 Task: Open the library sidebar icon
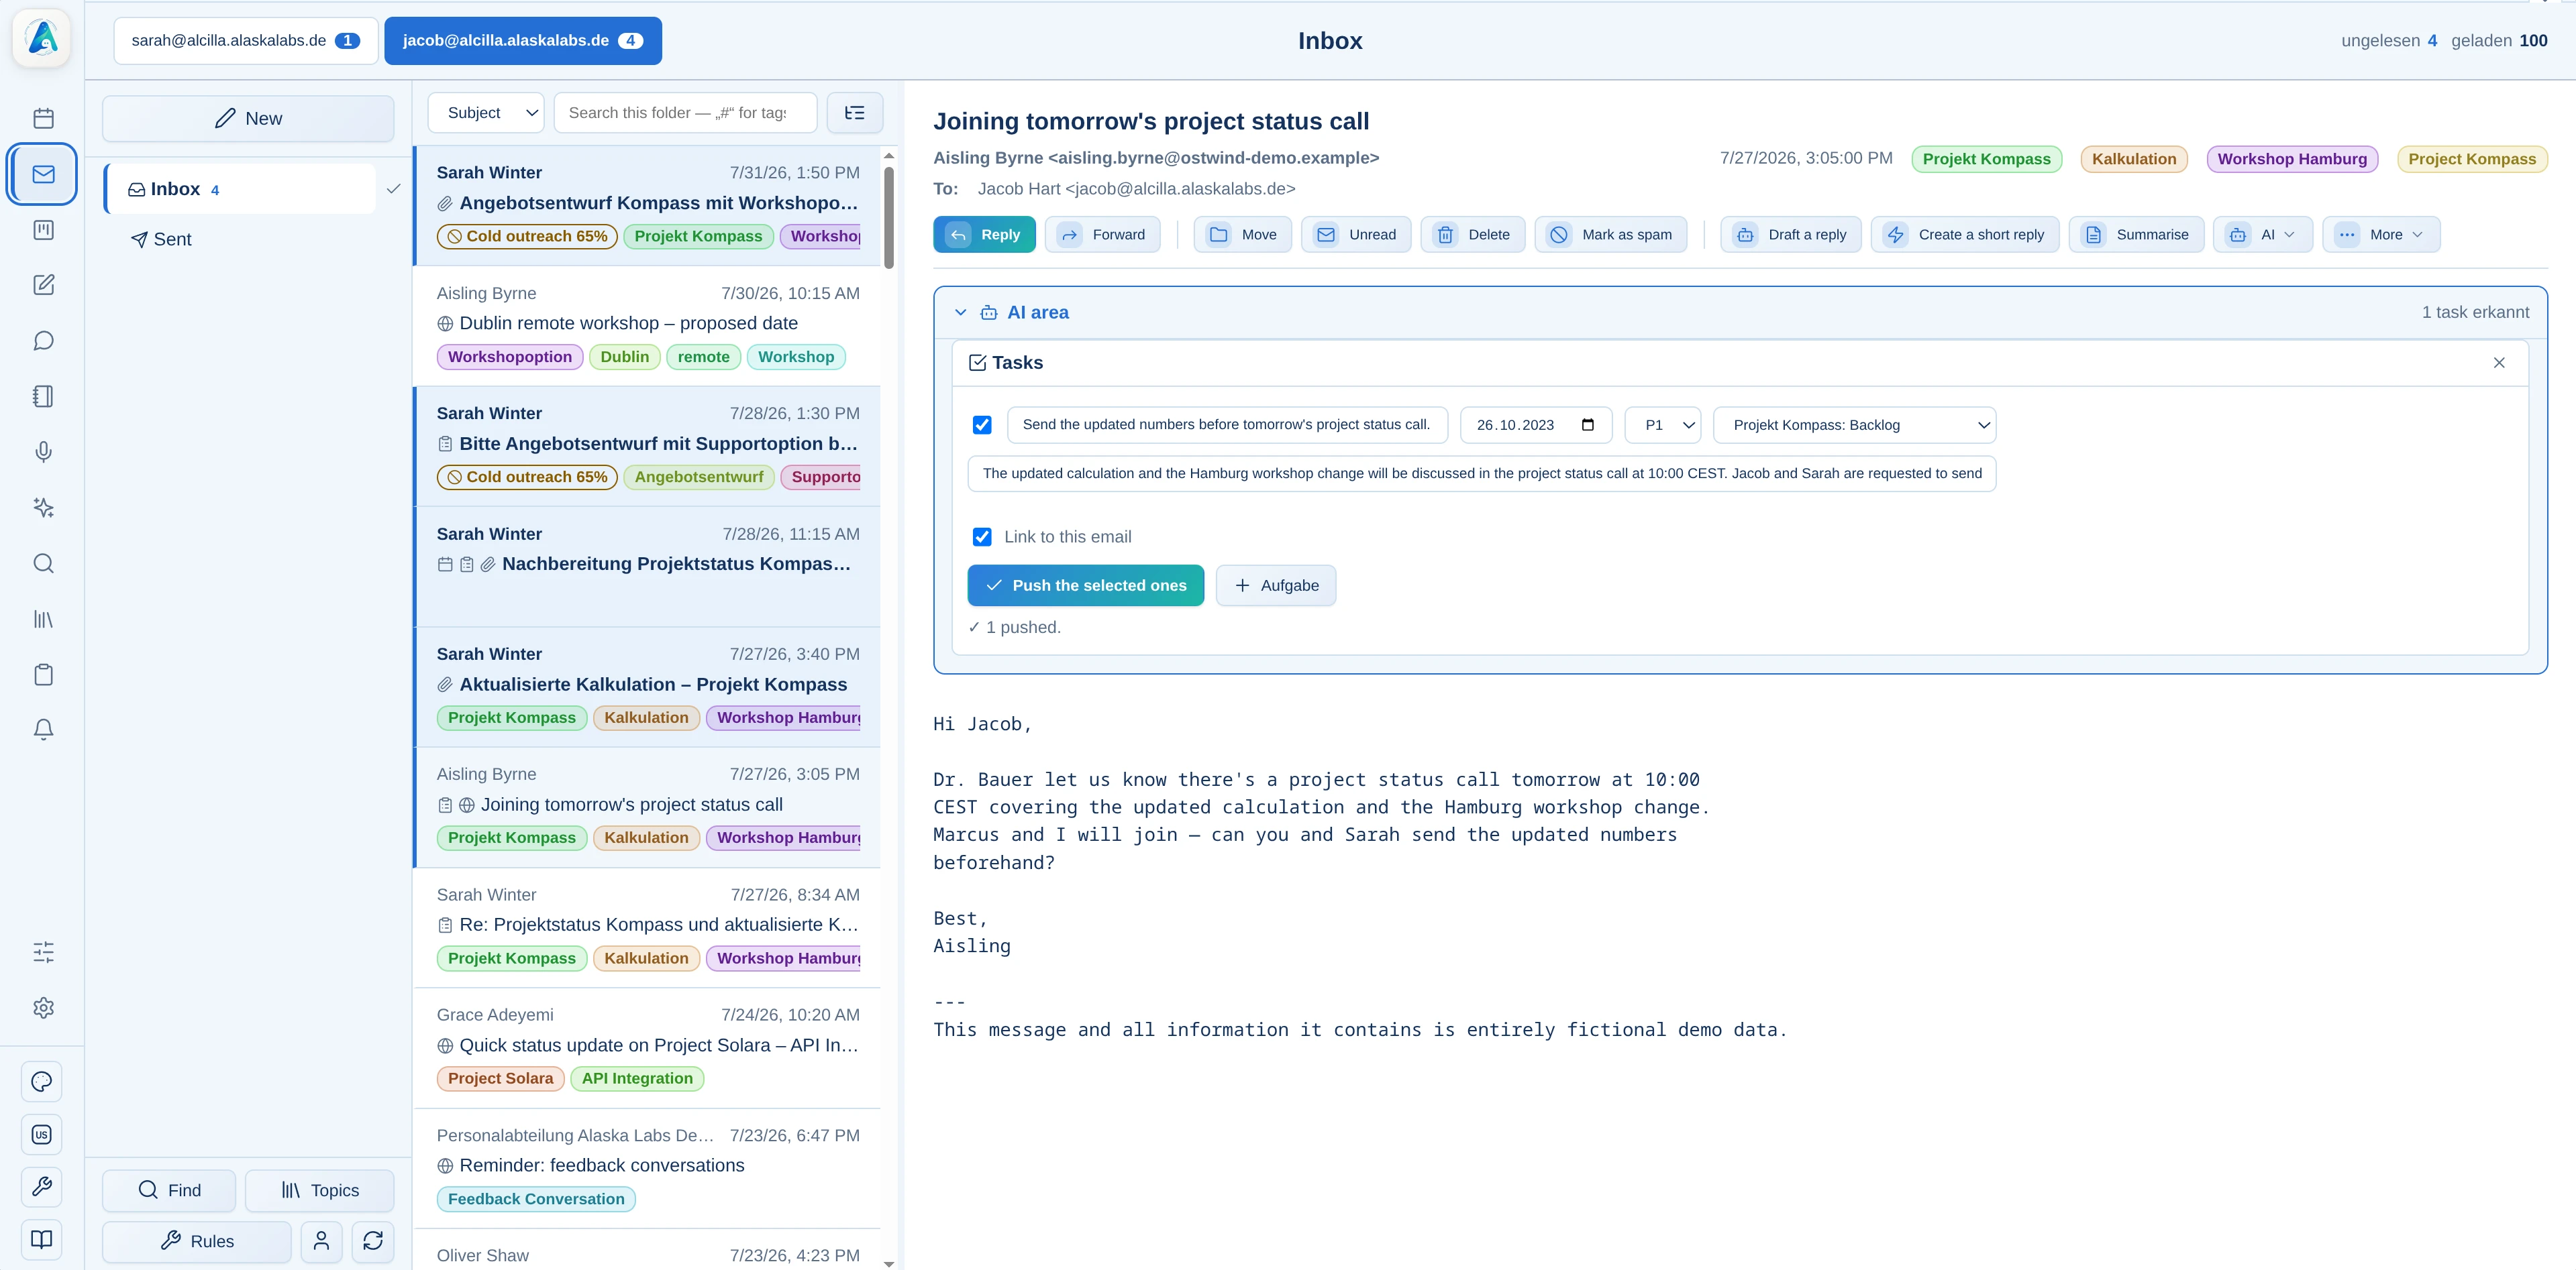pos(43,620)
